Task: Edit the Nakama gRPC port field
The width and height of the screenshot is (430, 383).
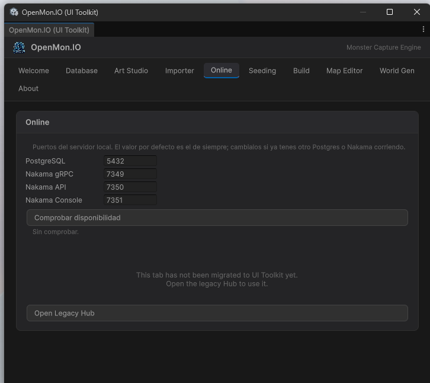Action: (130, 174)
